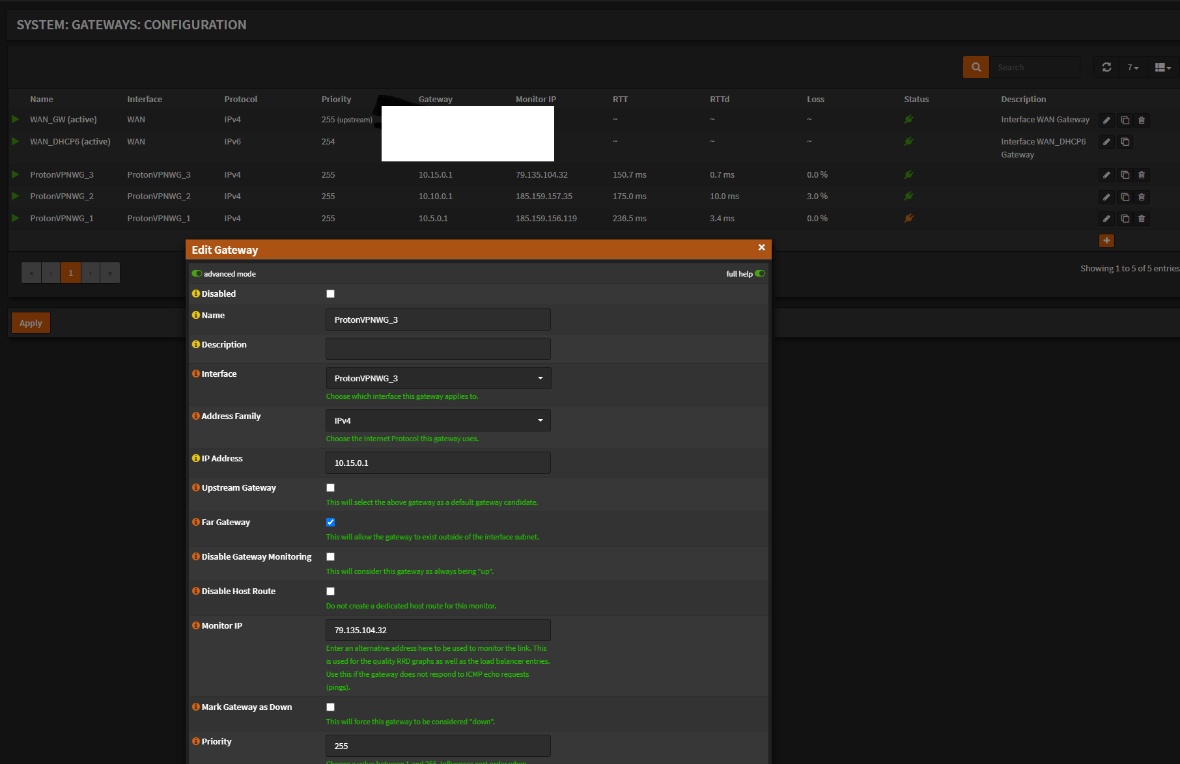
Task: Click the Monitor IP field
Action: click(438, 630)
